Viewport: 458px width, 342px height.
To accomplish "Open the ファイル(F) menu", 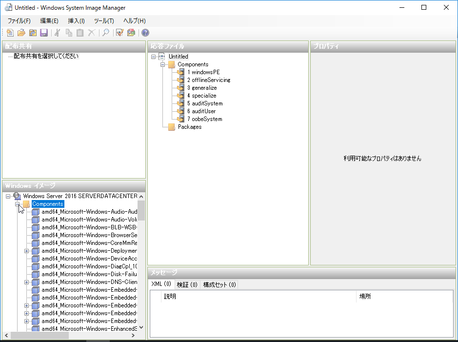I will tap(19, 21).
